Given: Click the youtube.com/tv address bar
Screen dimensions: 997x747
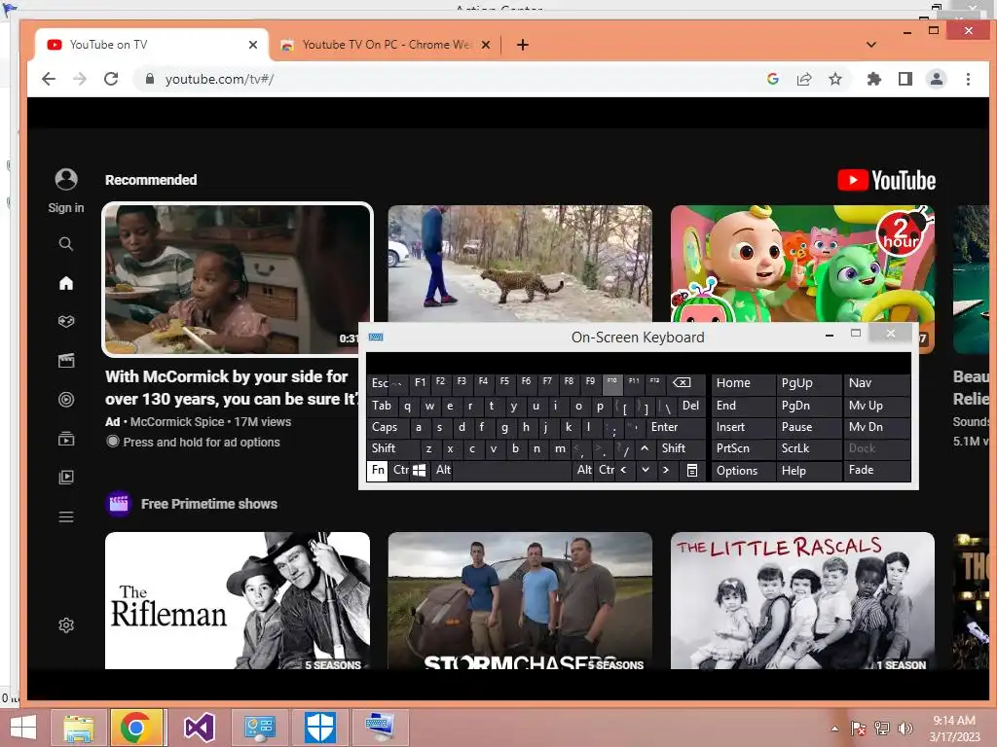Looking at the screenshot, I should click(x=445, y=79).
